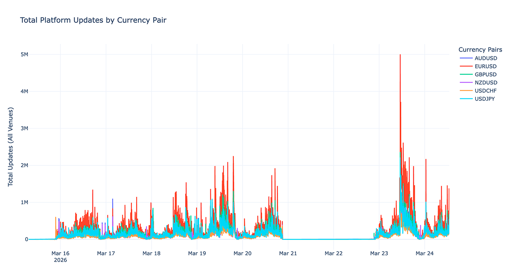
Task: Toggle NZDUSD visibility from the legend
Action: point(485,83)
